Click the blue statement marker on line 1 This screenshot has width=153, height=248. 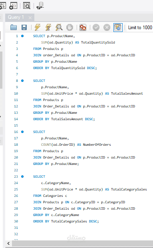22,36
